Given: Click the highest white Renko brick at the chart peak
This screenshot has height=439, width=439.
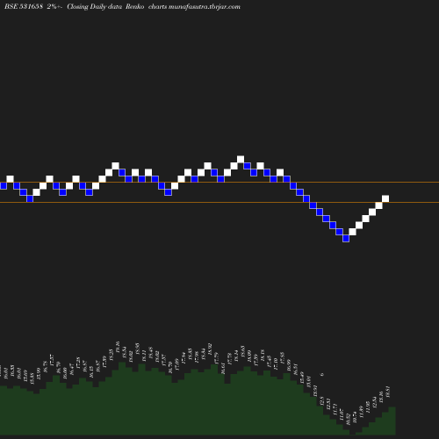Looking at the screenshot, I should point(241,160).
